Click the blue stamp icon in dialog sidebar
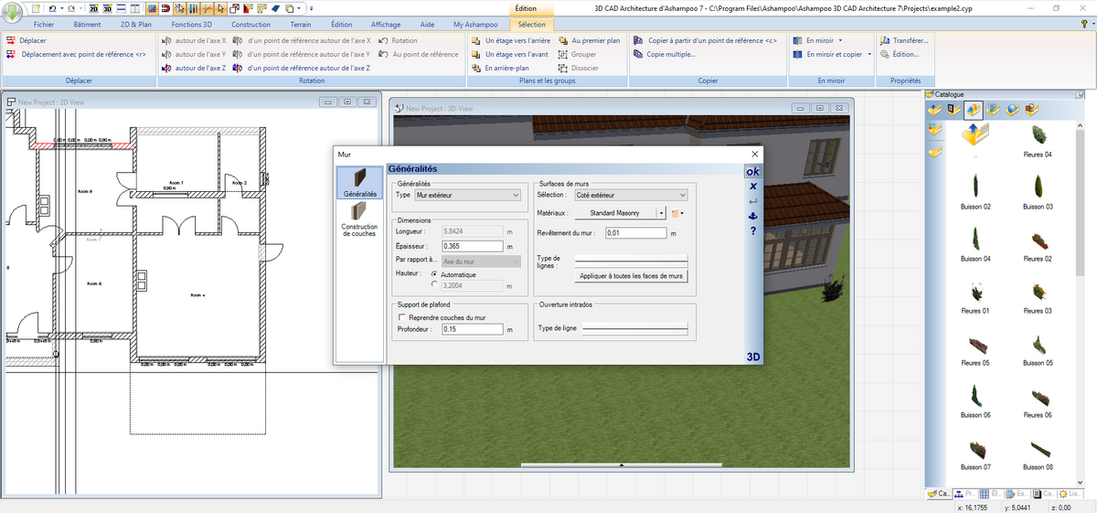 pos(752,215)
